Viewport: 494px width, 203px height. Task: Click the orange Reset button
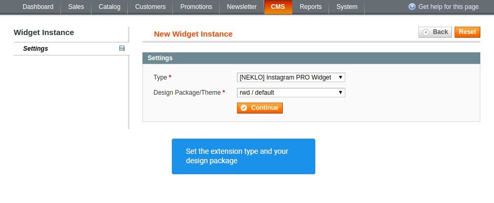(467, 32)
